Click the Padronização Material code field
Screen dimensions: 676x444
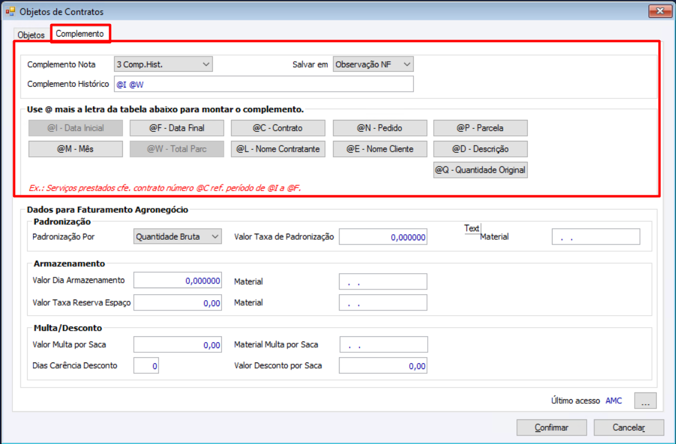pyautogui.click(x=596, y=237)
